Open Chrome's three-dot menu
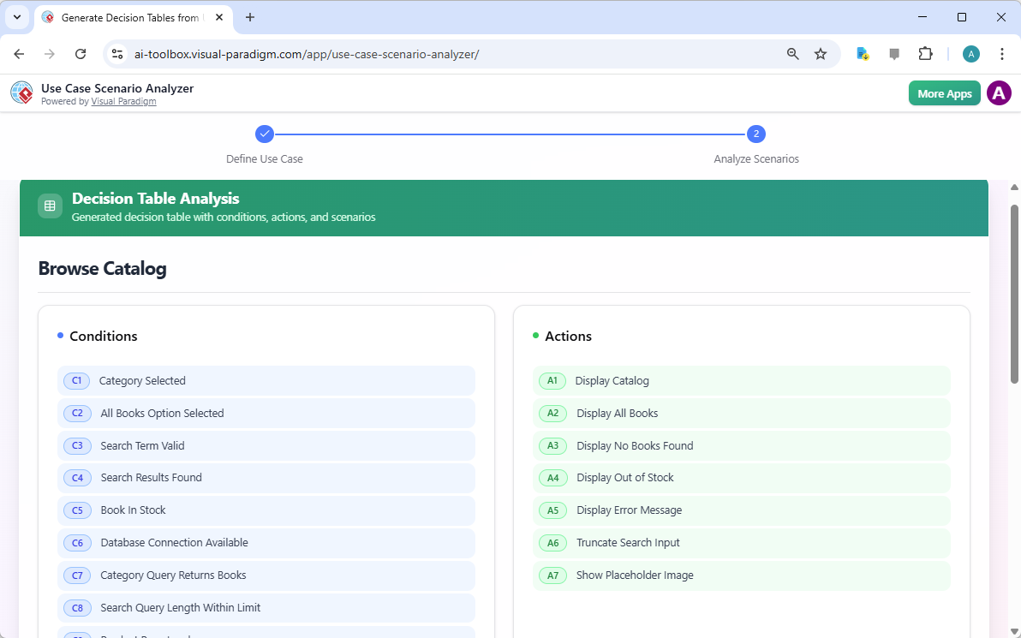The width and height of the screenshot is (1021, 638). point(1002,53)
